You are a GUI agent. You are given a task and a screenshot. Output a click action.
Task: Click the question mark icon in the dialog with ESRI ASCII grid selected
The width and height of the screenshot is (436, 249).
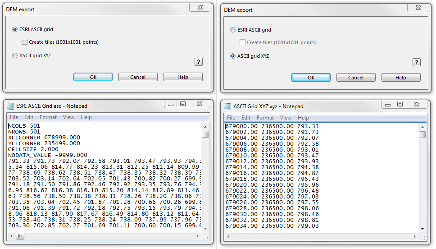pos(199,62)
